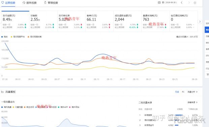Image resolution: width=209 pixels, height=127 pixels.
Task: Click the 07-30 date label on chart axis
Action: click(x=5, y=79)
